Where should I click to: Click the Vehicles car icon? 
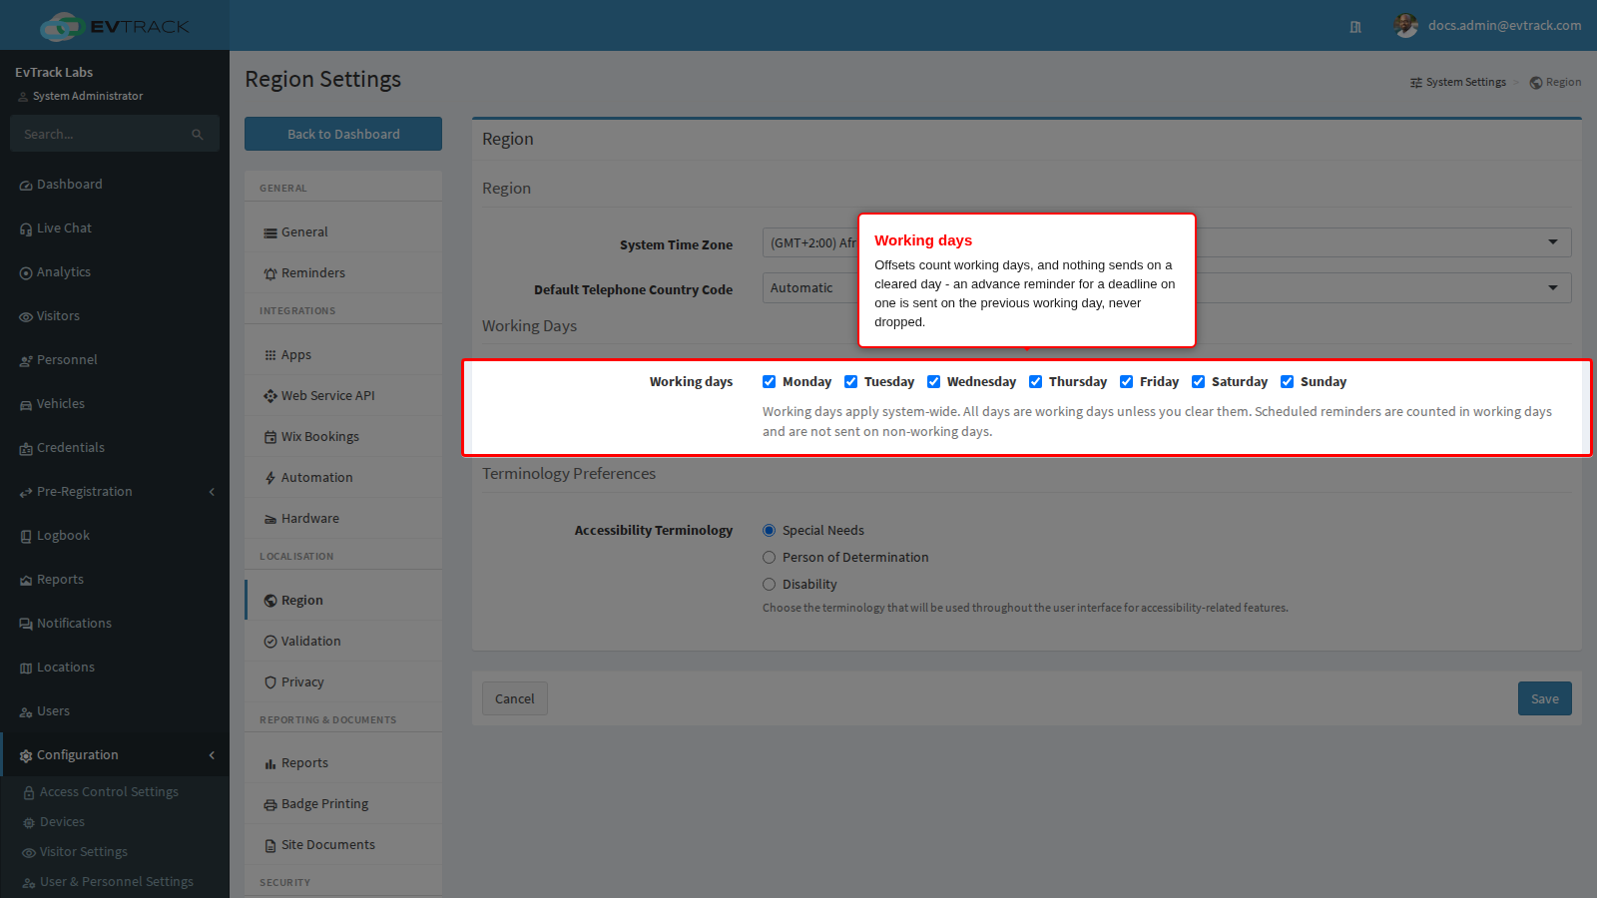pyautogui.click(x=26, y=405)
